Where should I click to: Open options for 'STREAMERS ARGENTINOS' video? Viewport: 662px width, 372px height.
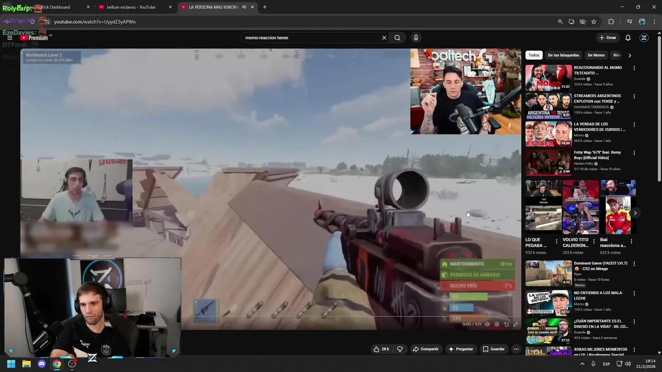[x=634, y=97]
